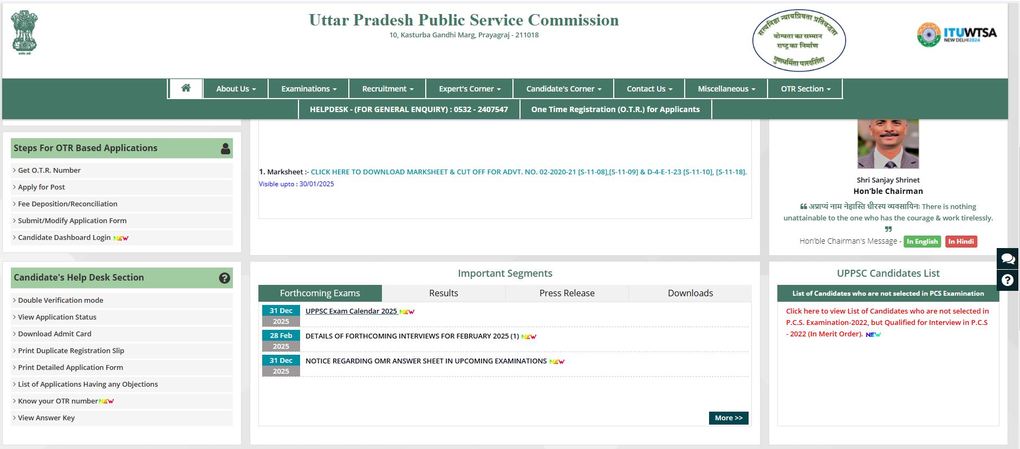Click Uttar Pradesh Public Service Commission title
Viewport: 1020px width, 449px height.
click(464, 20)
